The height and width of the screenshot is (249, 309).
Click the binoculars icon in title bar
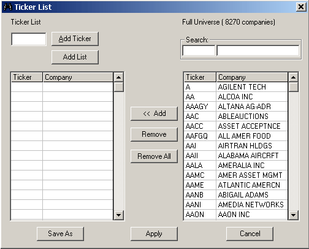click(8, 7)
